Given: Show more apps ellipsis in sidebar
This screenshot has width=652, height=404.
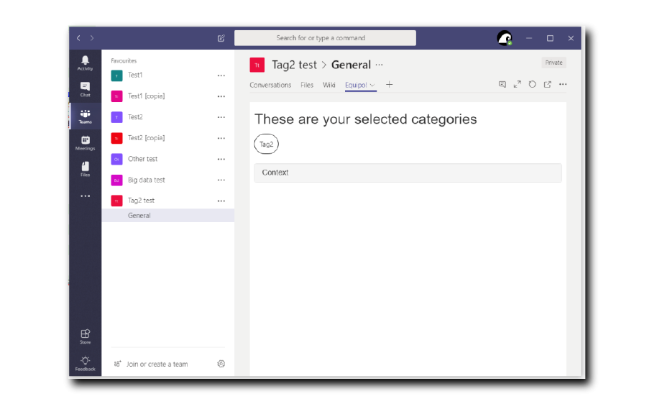Looking at the screenshot, I should 85,196.
